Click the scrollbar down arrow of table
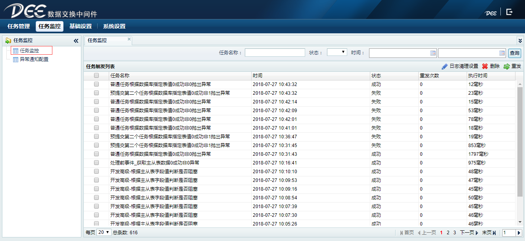 tap(520, 222)
